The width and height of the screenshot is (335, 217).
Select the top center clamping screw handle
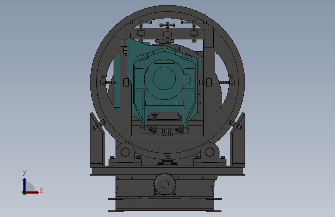pos(167,25)
